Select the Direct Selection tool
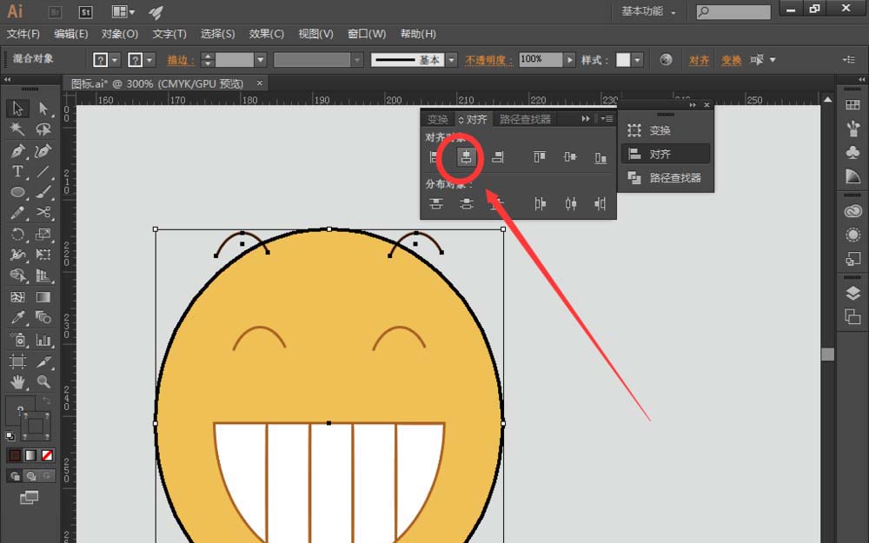Viewport: 869px width, 543px height. (43, 108)
